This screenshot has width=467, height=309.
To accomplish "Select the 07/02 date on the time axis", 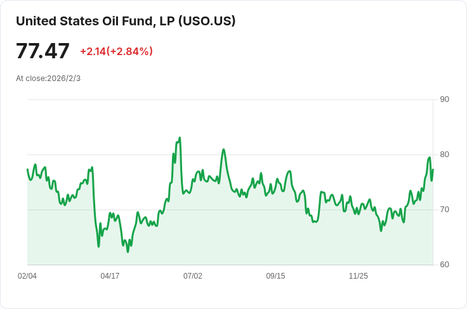I will (x=193, y=276).
